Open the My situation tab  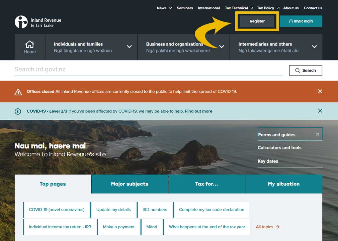(x=284, y=184)
